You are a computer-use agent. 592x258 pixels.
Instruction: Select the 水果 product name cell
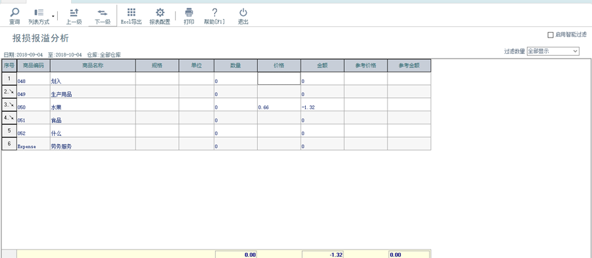point(93,105)
